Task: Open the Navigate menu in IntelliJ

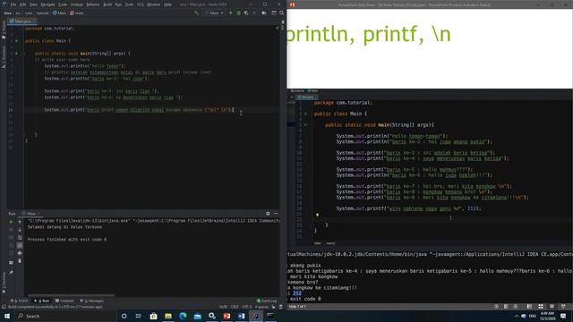Action: click(x=47, y=4)
